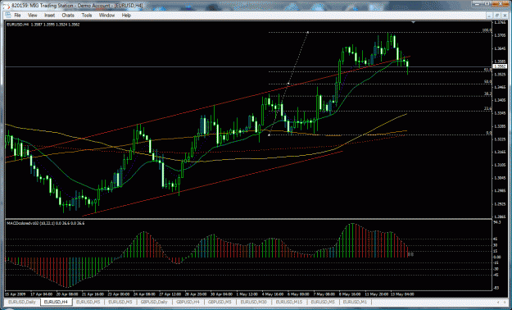This screenshot has height=310, width=512.
Task: Click the Fibonacci 100.0 level label
Action: pyautogui.click(x=487, y=30)
